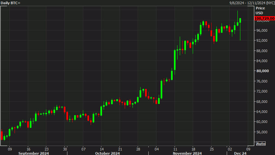Image resolution: width=275 pixels, height=155 pixels.
Task: Click the 04 date label in November
Action: click(157, 149)
